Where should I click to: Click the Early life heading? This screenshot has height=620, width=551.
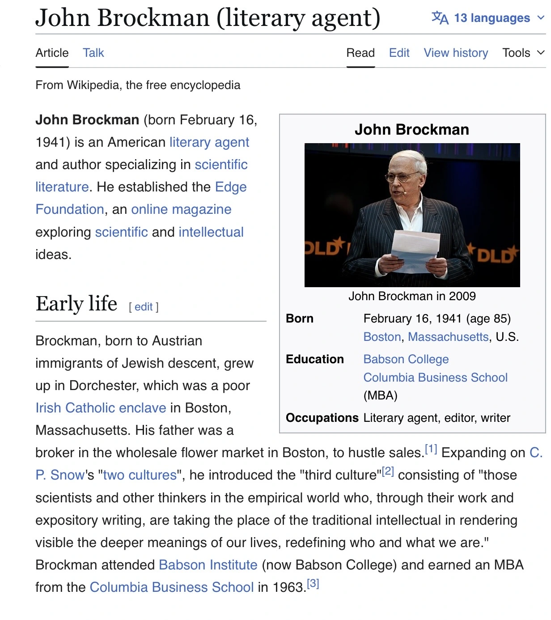click(76, 304)
